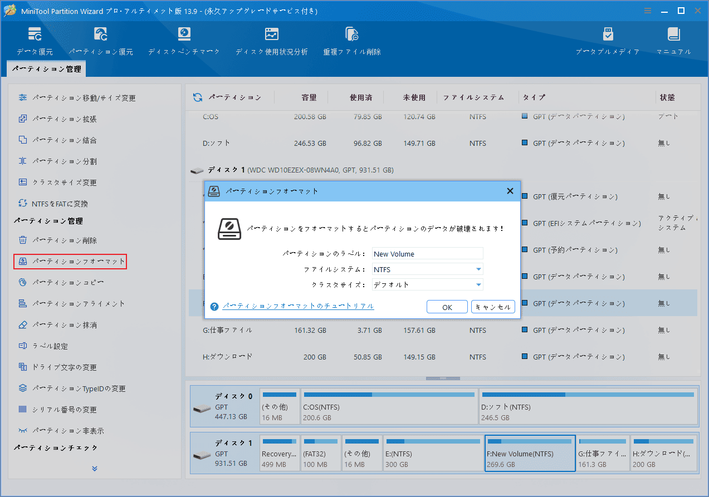Select the G:仕事ファイル partition row
Viewport: 709px width, 497px height.
(443, 330)
